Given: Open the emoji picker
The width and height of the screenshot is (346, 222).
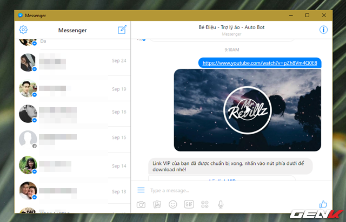Looking at the screenshot, I should coord(173,204).
